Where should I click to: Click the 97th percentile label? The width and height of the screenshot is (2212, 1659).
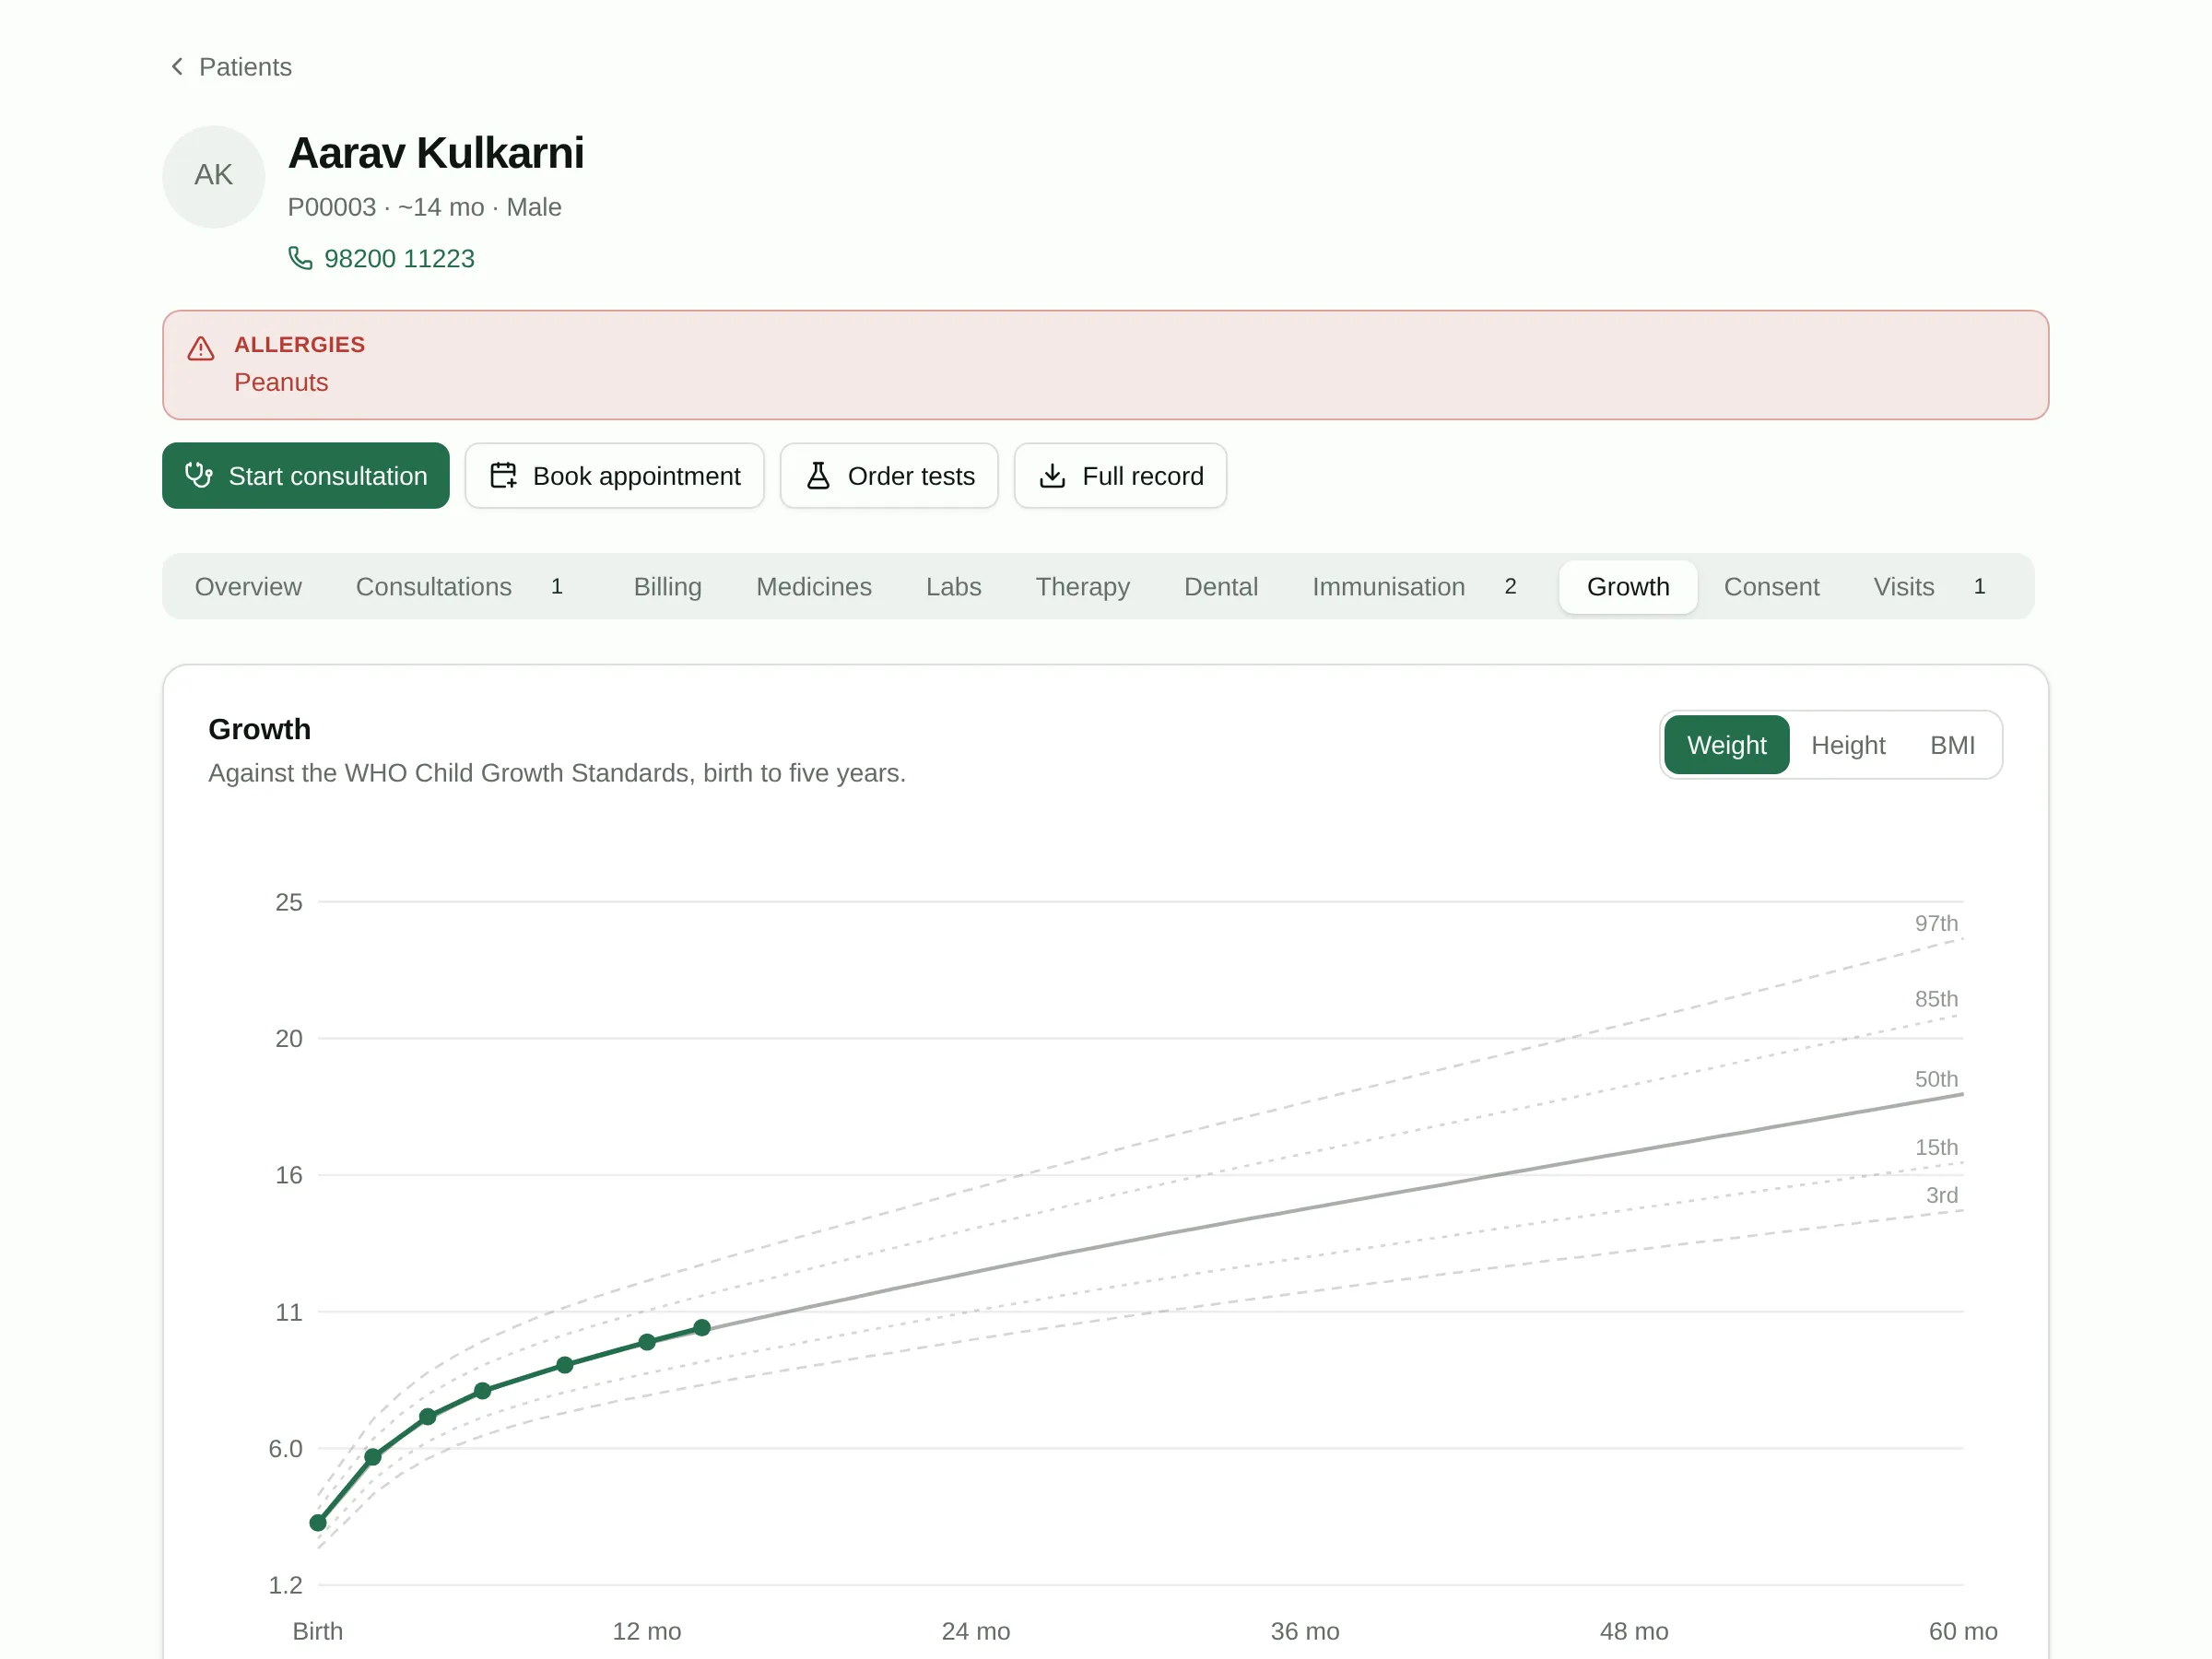1936,923
